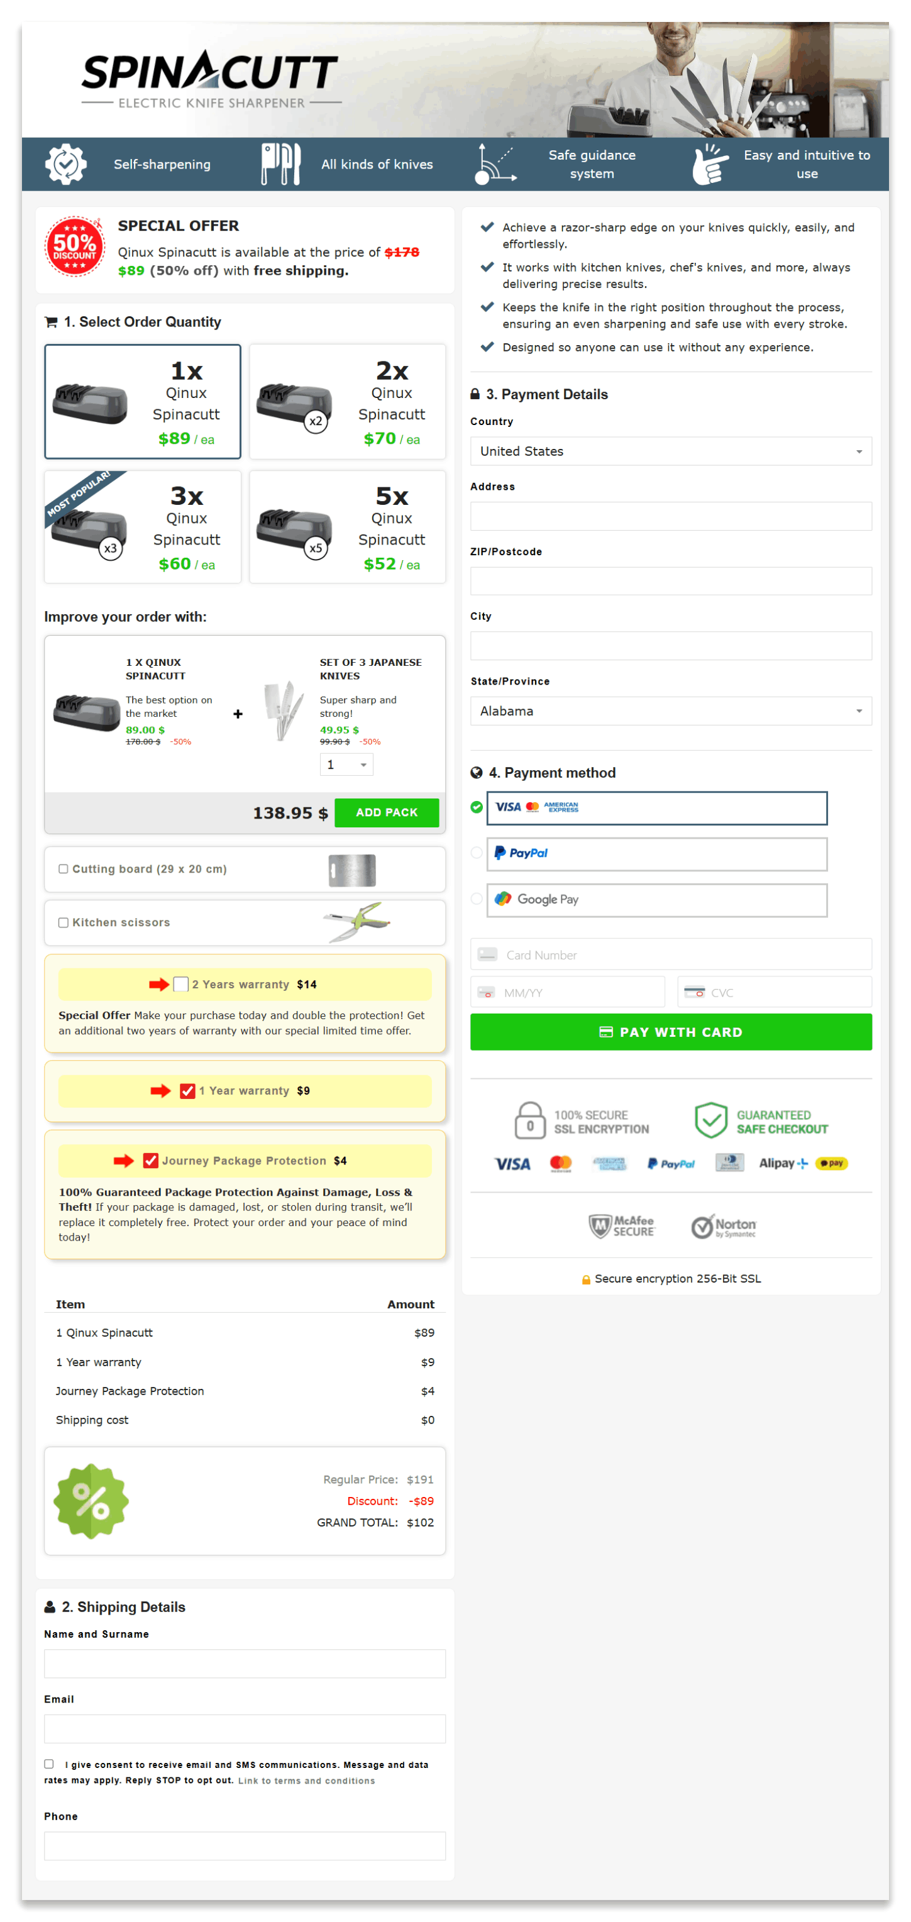
Task: Click the Guaranteed Safe Checkout shield icon
Action: pos(710,1120)
